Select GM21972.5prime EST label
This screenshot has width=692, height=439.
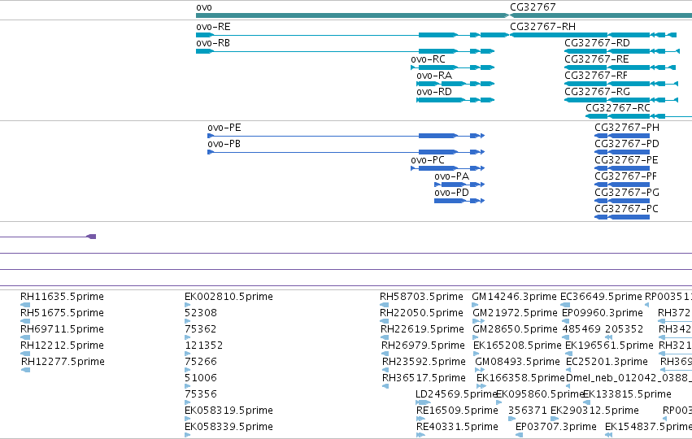pyautogui.click(x=515, y=313)
